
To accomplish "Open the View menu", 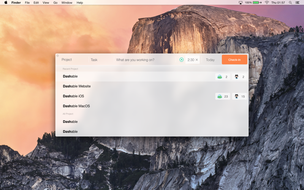I will (x=46, y=3).
